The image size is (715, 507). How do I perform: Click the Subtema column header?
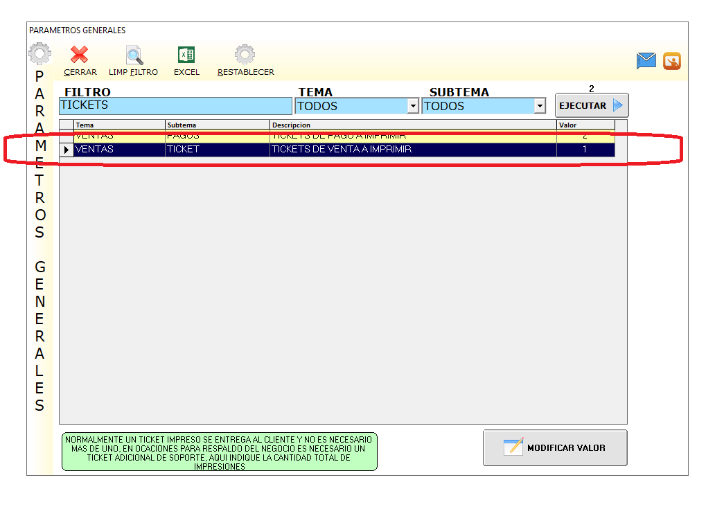click(x=217, y=125)
